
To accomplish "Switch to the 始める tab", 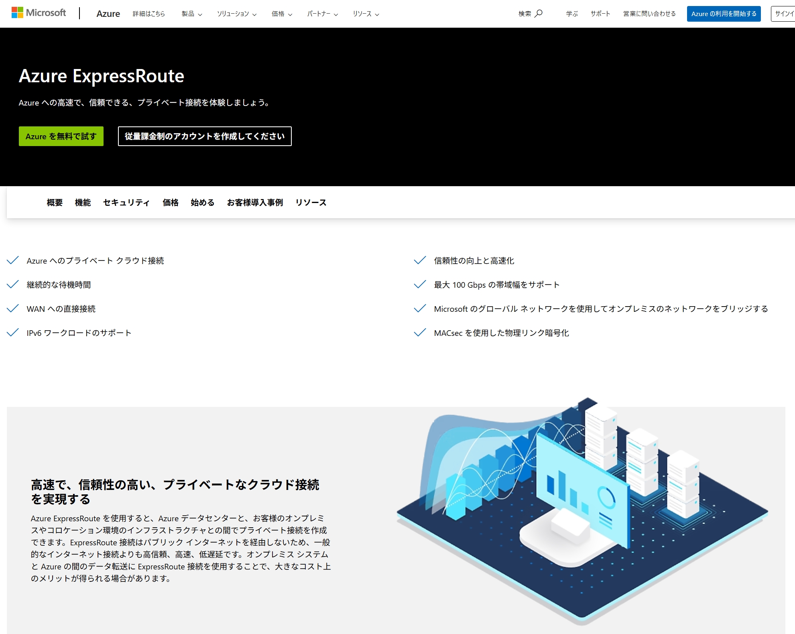I will 203,203.
